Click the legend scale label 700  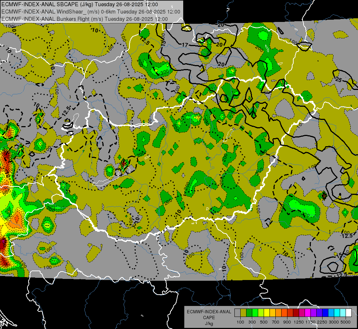click(276, 322)
